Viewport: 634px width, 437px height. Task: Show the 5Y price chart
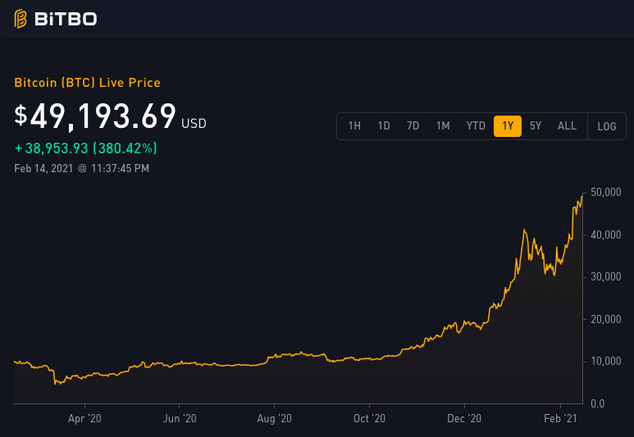coord(536,126)
